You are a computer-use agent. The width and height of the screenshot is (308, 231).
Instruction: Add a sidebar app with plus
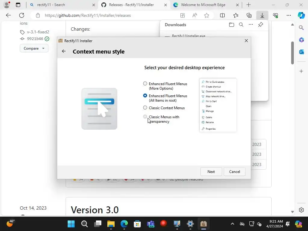tap(301, 71)
